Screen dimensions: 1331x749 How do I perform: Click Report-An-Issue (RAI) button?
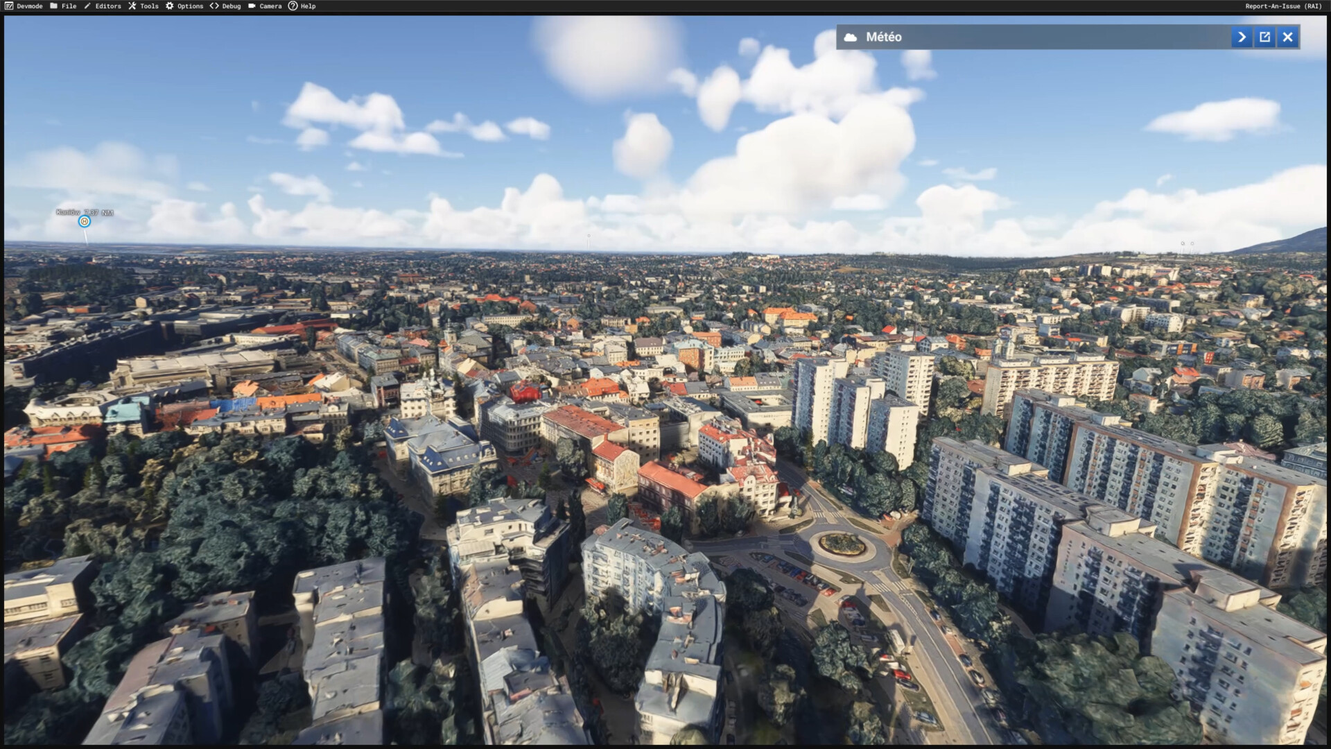[x=1283, y=6]
